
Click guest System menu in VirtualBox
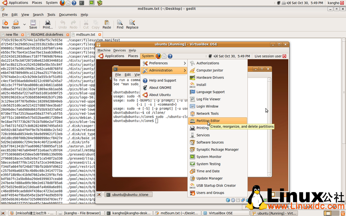148,56
